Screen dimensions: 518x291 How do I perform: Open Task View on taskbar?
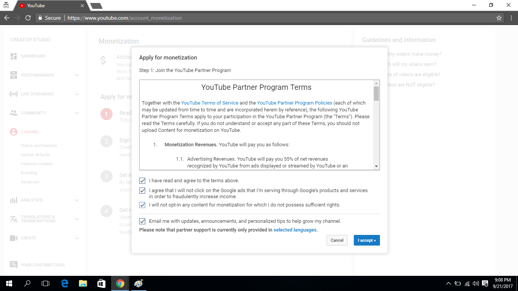click(46, 283)
